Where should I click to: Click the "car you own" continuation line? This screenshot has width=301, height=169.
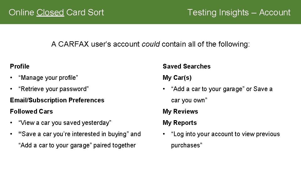pos(189,100)
